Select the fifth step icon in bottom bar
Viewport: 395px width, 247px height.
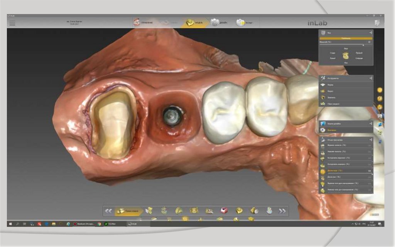point(194,211)
